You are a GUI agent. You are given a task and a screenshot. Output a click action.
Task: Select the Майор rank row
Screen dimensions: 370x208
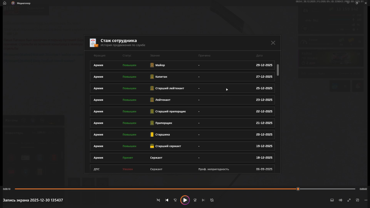(x=182, y=65)
